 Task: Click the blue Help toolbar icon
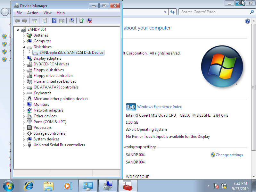click(x=54, y=21)
